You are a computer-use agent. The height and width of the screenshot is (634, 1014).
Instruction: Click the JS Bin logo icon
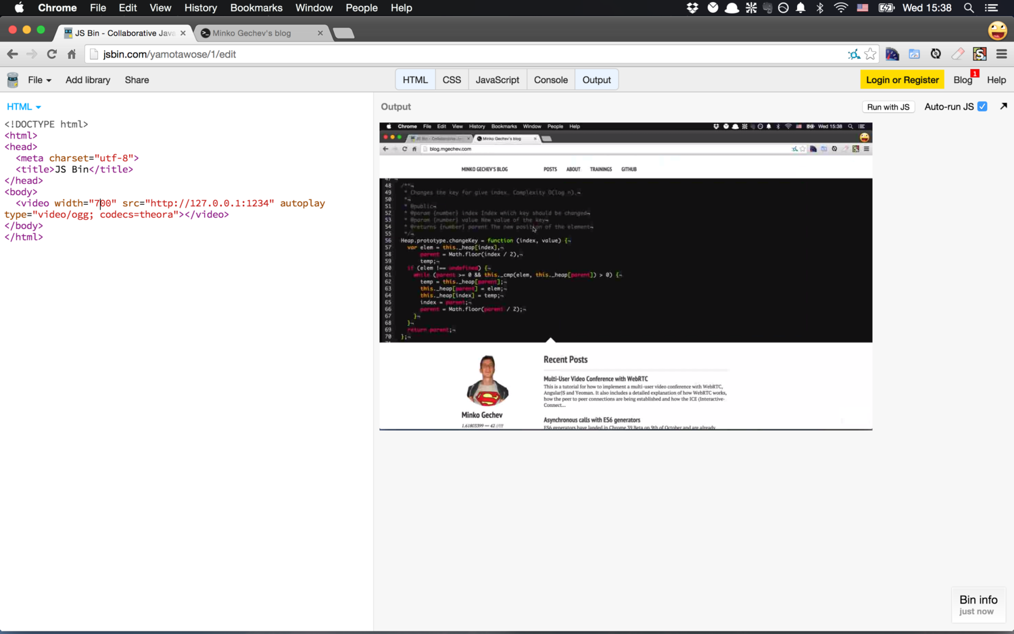pyautogui.click(x=12, y=80)
